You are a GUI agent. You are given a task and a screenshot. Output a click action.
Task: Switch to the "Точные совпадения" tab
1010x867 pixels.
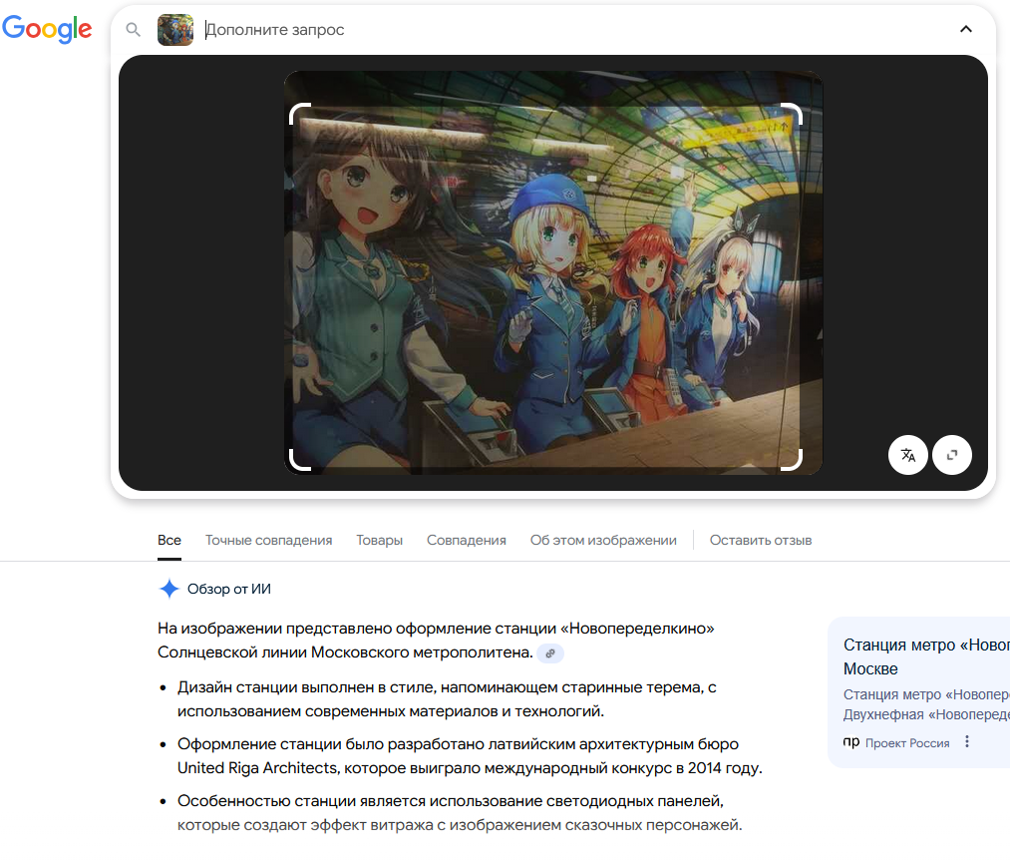point(268,540)
